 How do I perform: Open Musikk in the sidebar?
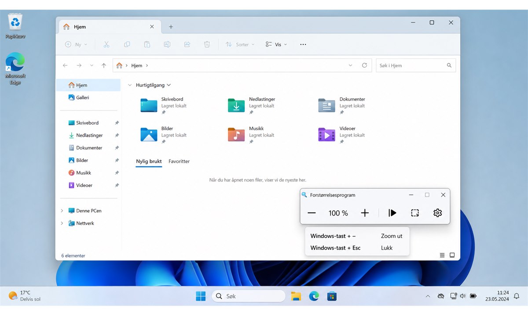[88, 173]
